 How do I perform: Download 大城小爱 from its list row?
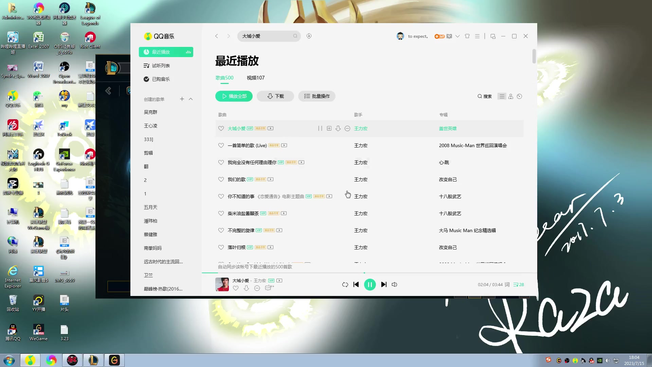coord(338,128)
